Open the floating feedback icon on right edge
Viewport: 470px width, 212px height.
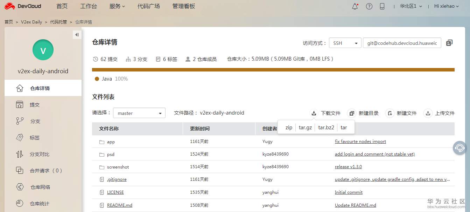(x=460, y=148)
